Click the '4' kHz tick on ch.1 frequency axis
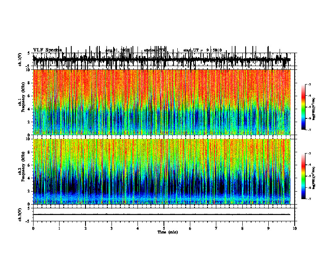This screenshot has width=332, height=256. [29, 109]
